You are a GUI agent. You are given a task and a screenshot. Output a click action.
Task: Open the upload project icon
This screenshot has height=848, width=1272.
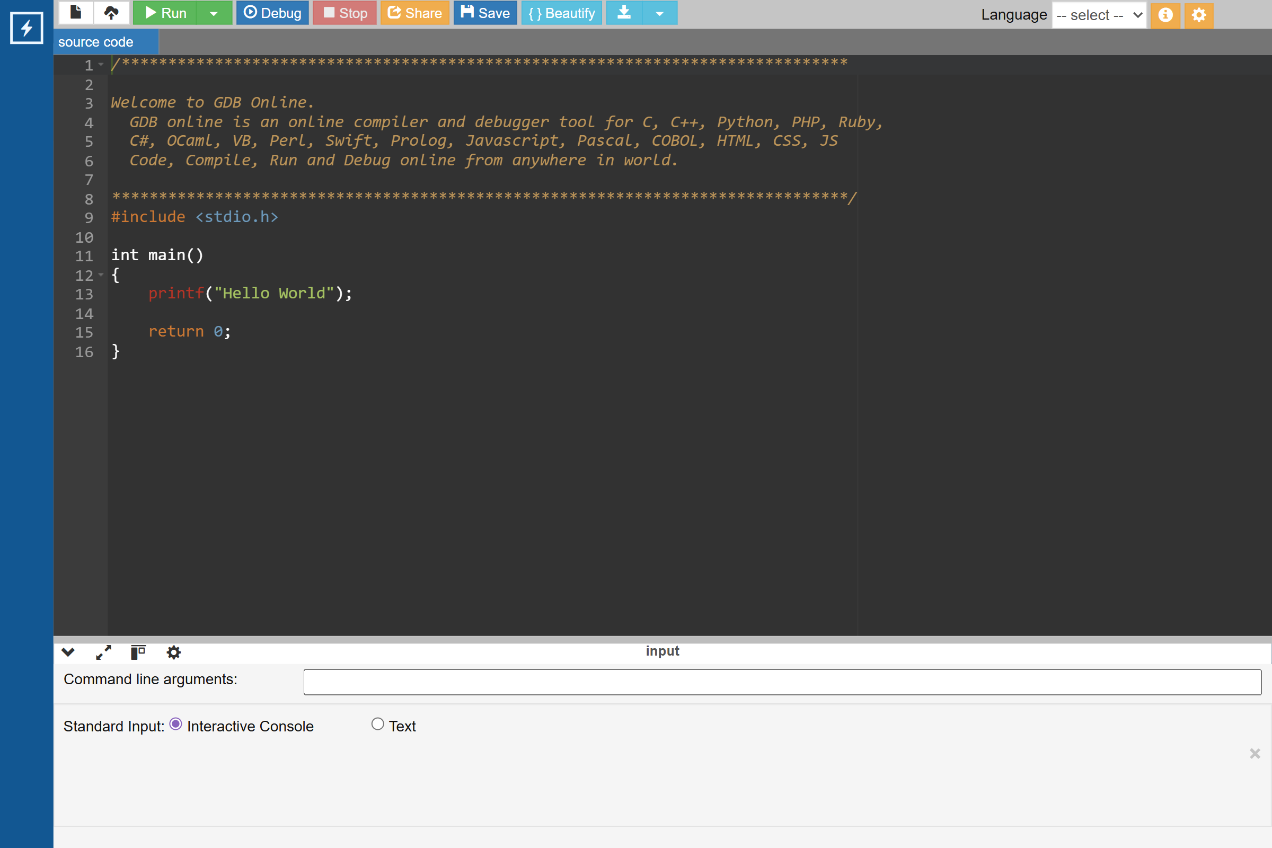pyautogui.click(x=111, y=12)
